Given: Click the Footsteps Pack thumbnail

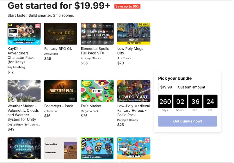Looking at the screenshot, I should coord(61,91).
